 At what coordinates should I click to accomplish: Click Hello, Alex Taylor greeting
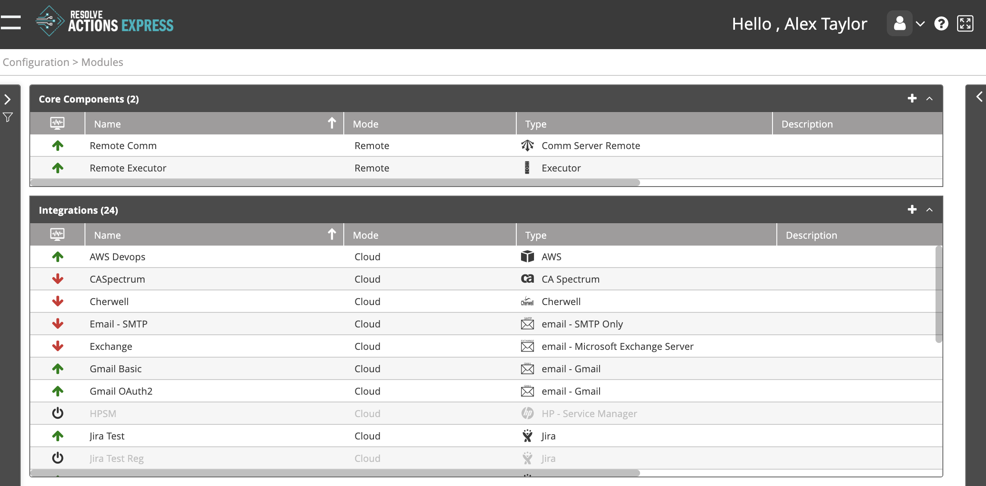pyautogui.click(x=799, y=24)
